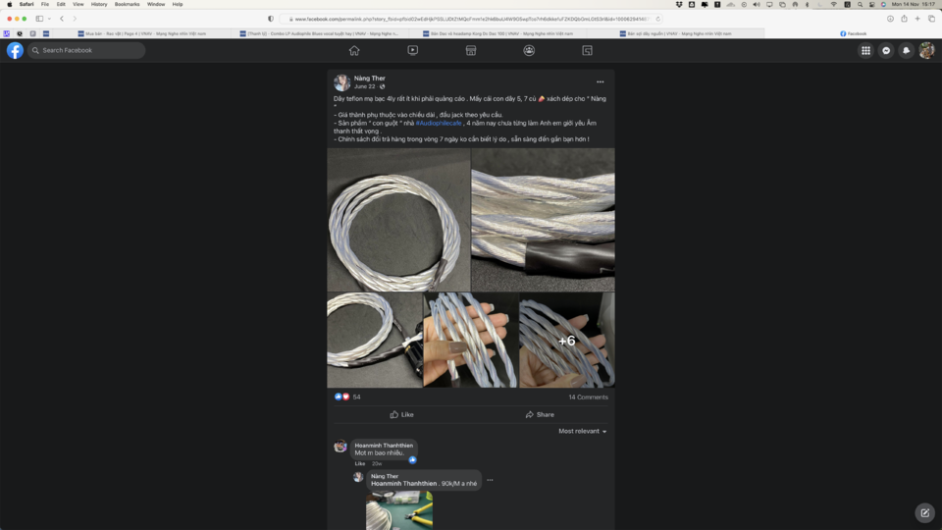Viewport: 942px width, 530px height.
Task: Open the account profile picture menu
Action: (926, 50)
